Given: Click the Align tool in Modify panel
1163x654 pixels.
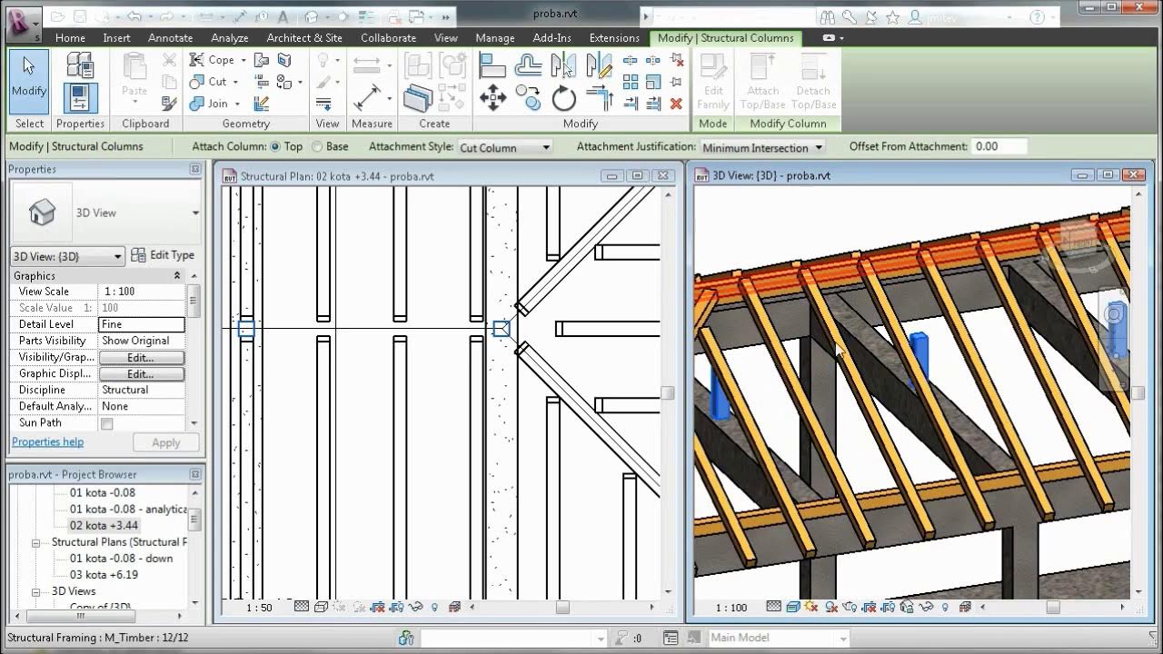Looking at the screenshot, I should click(492, 65).
